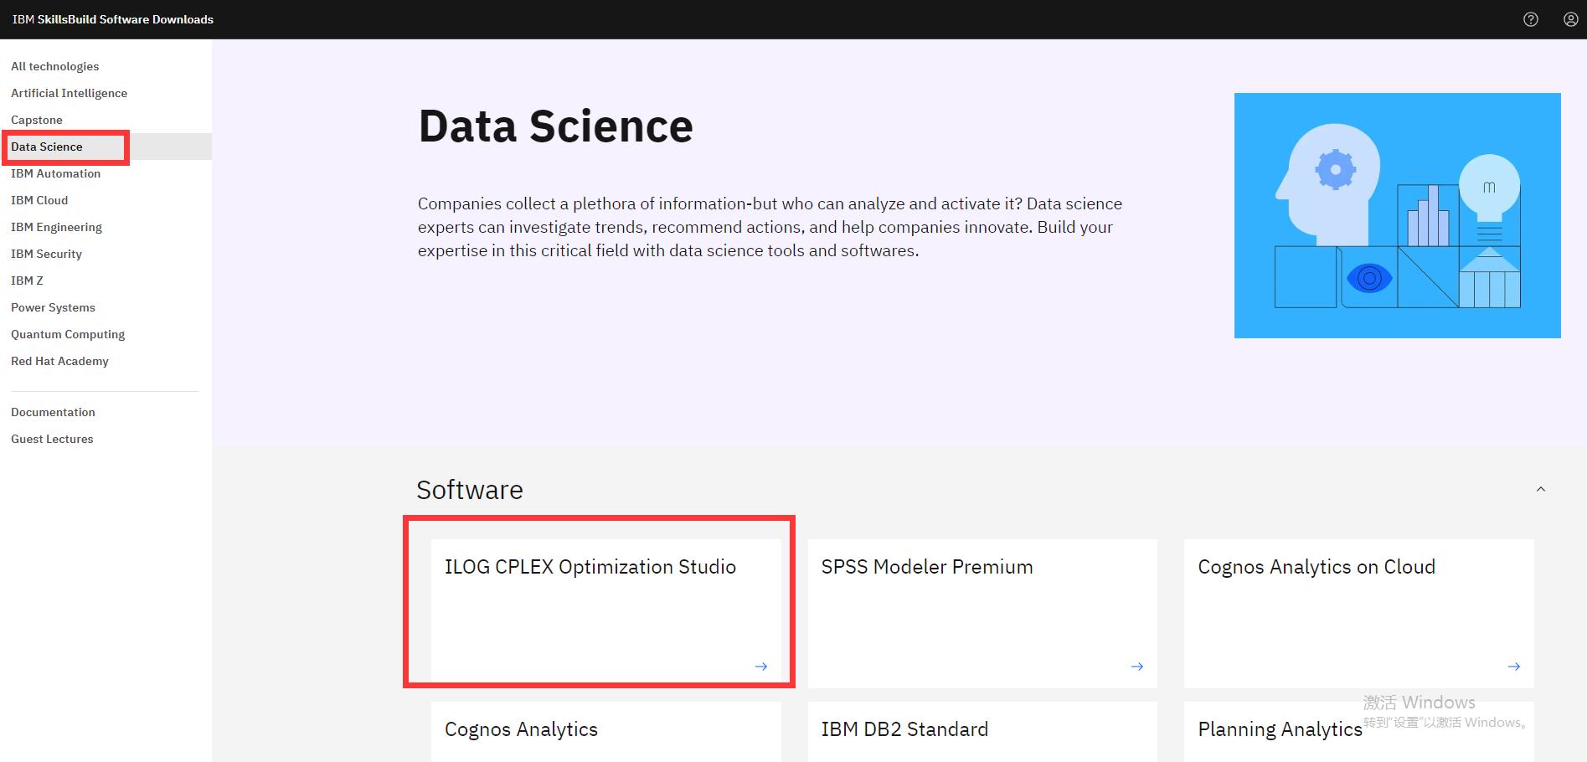Open Cognos Analytics on Cloud card
This screenshot has width=1587, height=762.
1359,614
